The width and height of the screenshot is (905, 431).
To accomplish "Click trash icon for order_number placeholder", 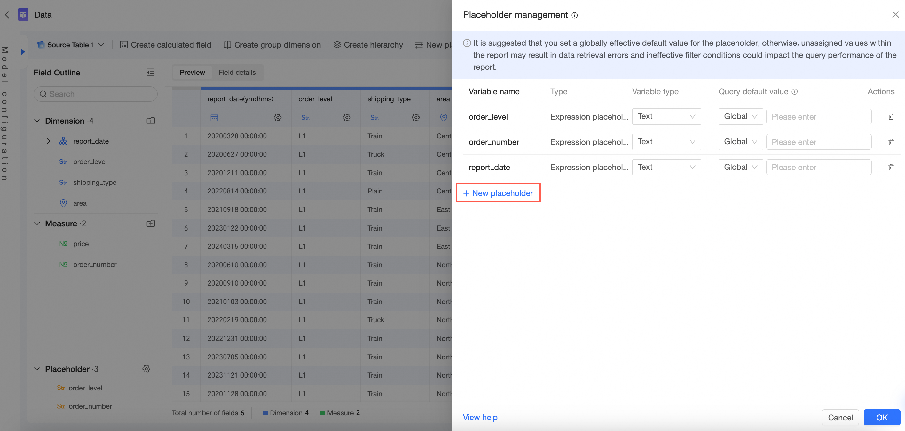I will click(x=891, y=142).
